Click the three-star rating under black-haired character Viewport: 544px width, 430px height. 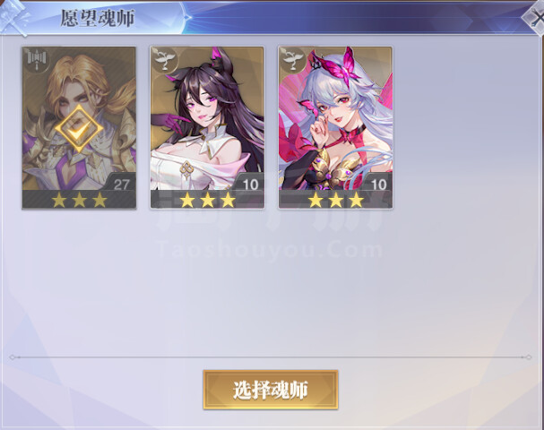point(208,200)
